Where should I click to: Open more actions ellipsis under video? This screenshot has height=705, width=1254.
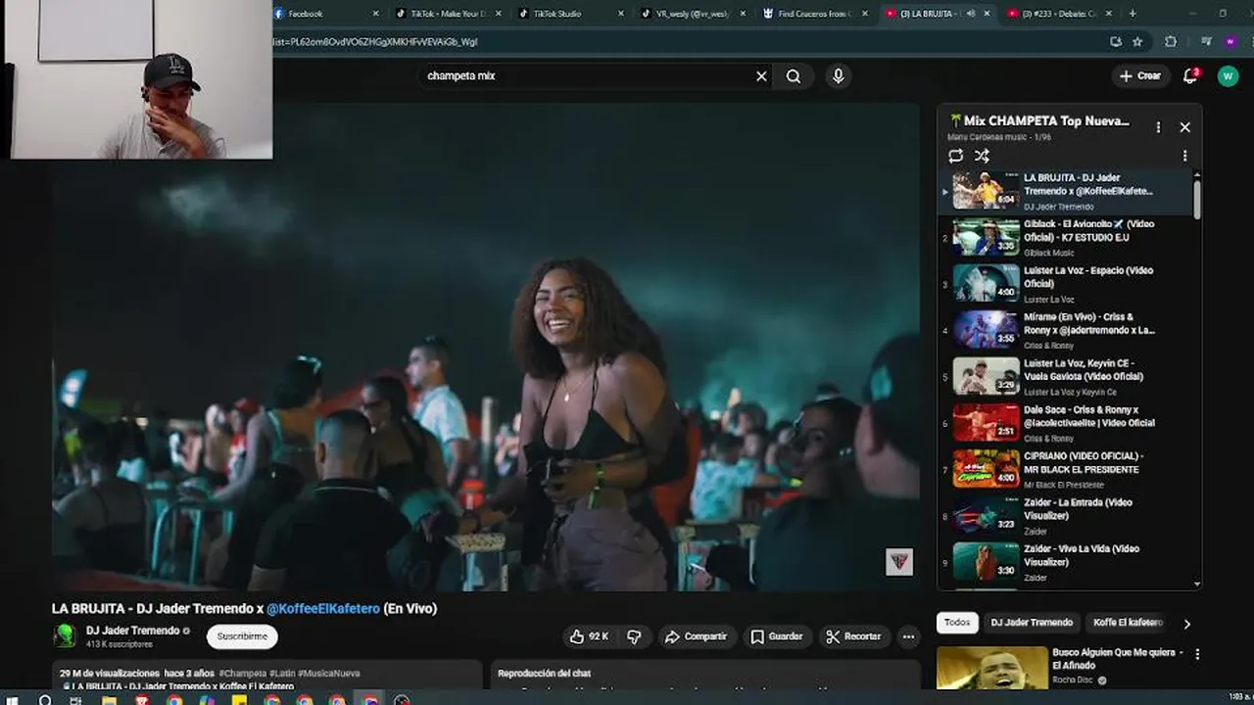point(908,636)
